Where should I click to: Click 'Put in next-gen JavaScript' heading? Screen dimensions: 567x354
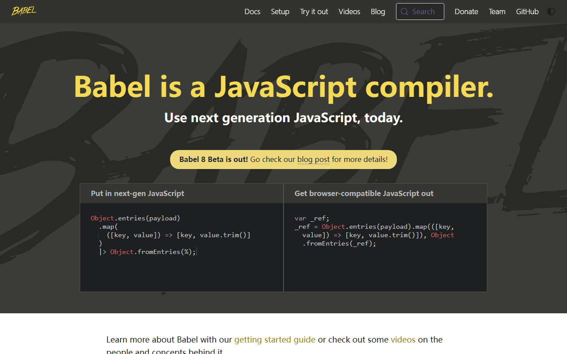click(137, 193)
